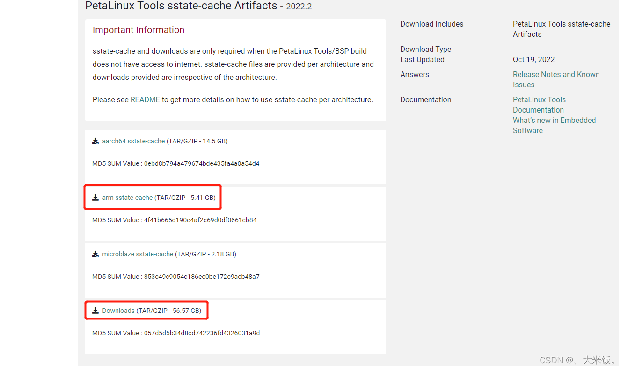Click the page title PetaLinux Tools sstate-cache Artifacts
Screen dimensions: 621x369
[171, 6]
